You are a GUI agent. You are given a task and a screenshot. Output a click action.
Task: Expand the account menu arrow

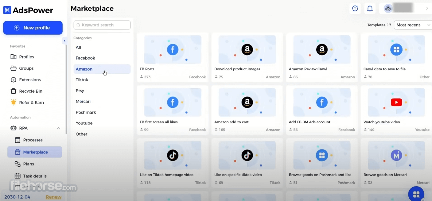pyautogui.click(x=427, y=8)
